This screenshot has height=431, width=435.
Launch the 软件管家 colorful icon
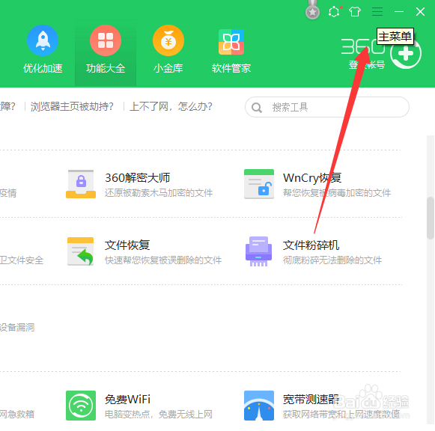(231, 42)
